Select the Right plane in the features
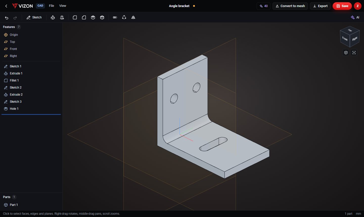The image size is (364, 217). 31,56
